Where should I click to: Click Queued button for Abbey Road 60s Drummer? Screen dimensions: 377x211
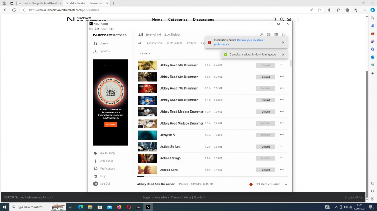265,77
